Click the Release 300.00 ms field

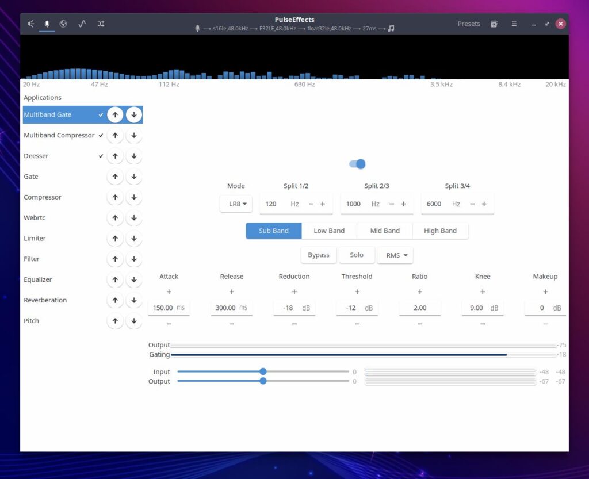tap(232, 308)
